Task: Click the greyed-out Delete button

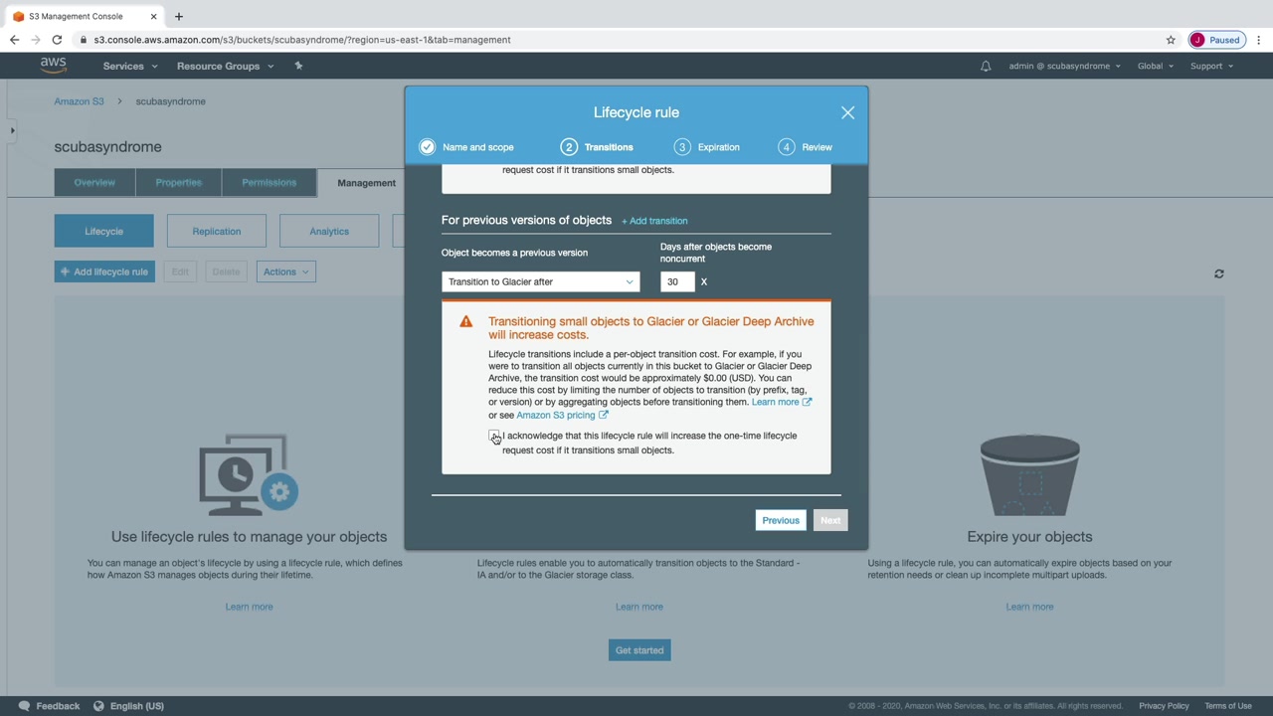Action: pyautogui.click(x=226, y=271)
